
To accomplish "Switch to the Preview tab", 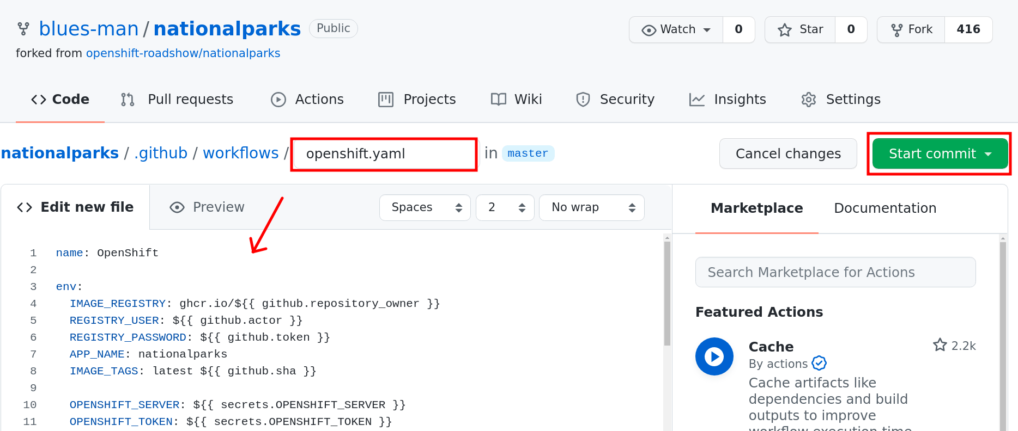I will click(207, 207).
